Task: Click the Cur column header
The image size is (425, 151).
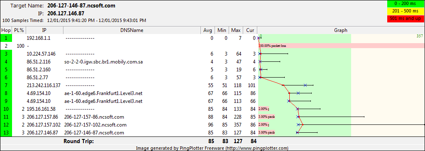Action: point(250,30)
